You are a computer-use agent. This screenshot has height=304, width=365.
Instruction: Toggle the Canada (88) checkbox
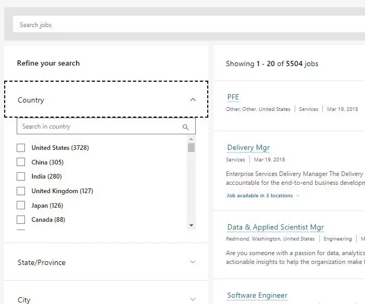[x=21, y=220]
